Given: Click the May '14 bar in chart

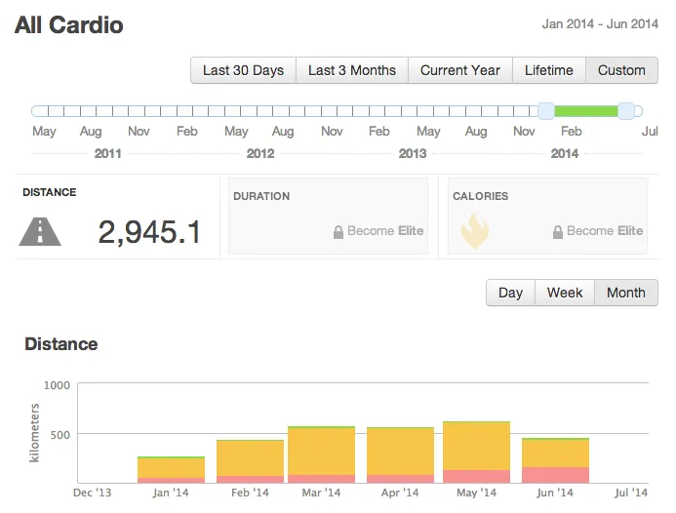Looking at the screenshot, I should [476, 449].
